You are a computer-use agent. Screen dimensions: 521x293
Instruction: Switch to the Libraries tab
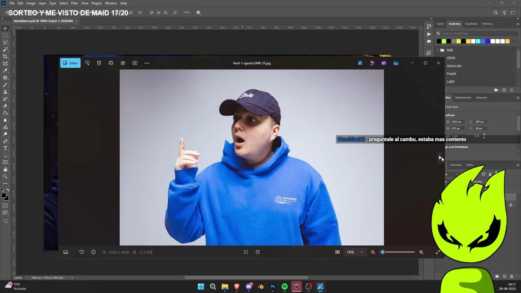481,98
